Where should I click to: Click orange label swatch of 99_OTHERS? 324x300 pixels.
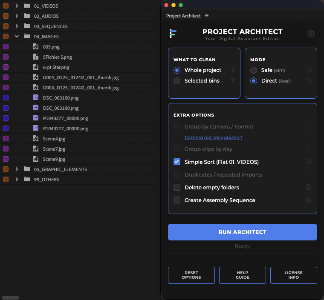coord(6,180)
